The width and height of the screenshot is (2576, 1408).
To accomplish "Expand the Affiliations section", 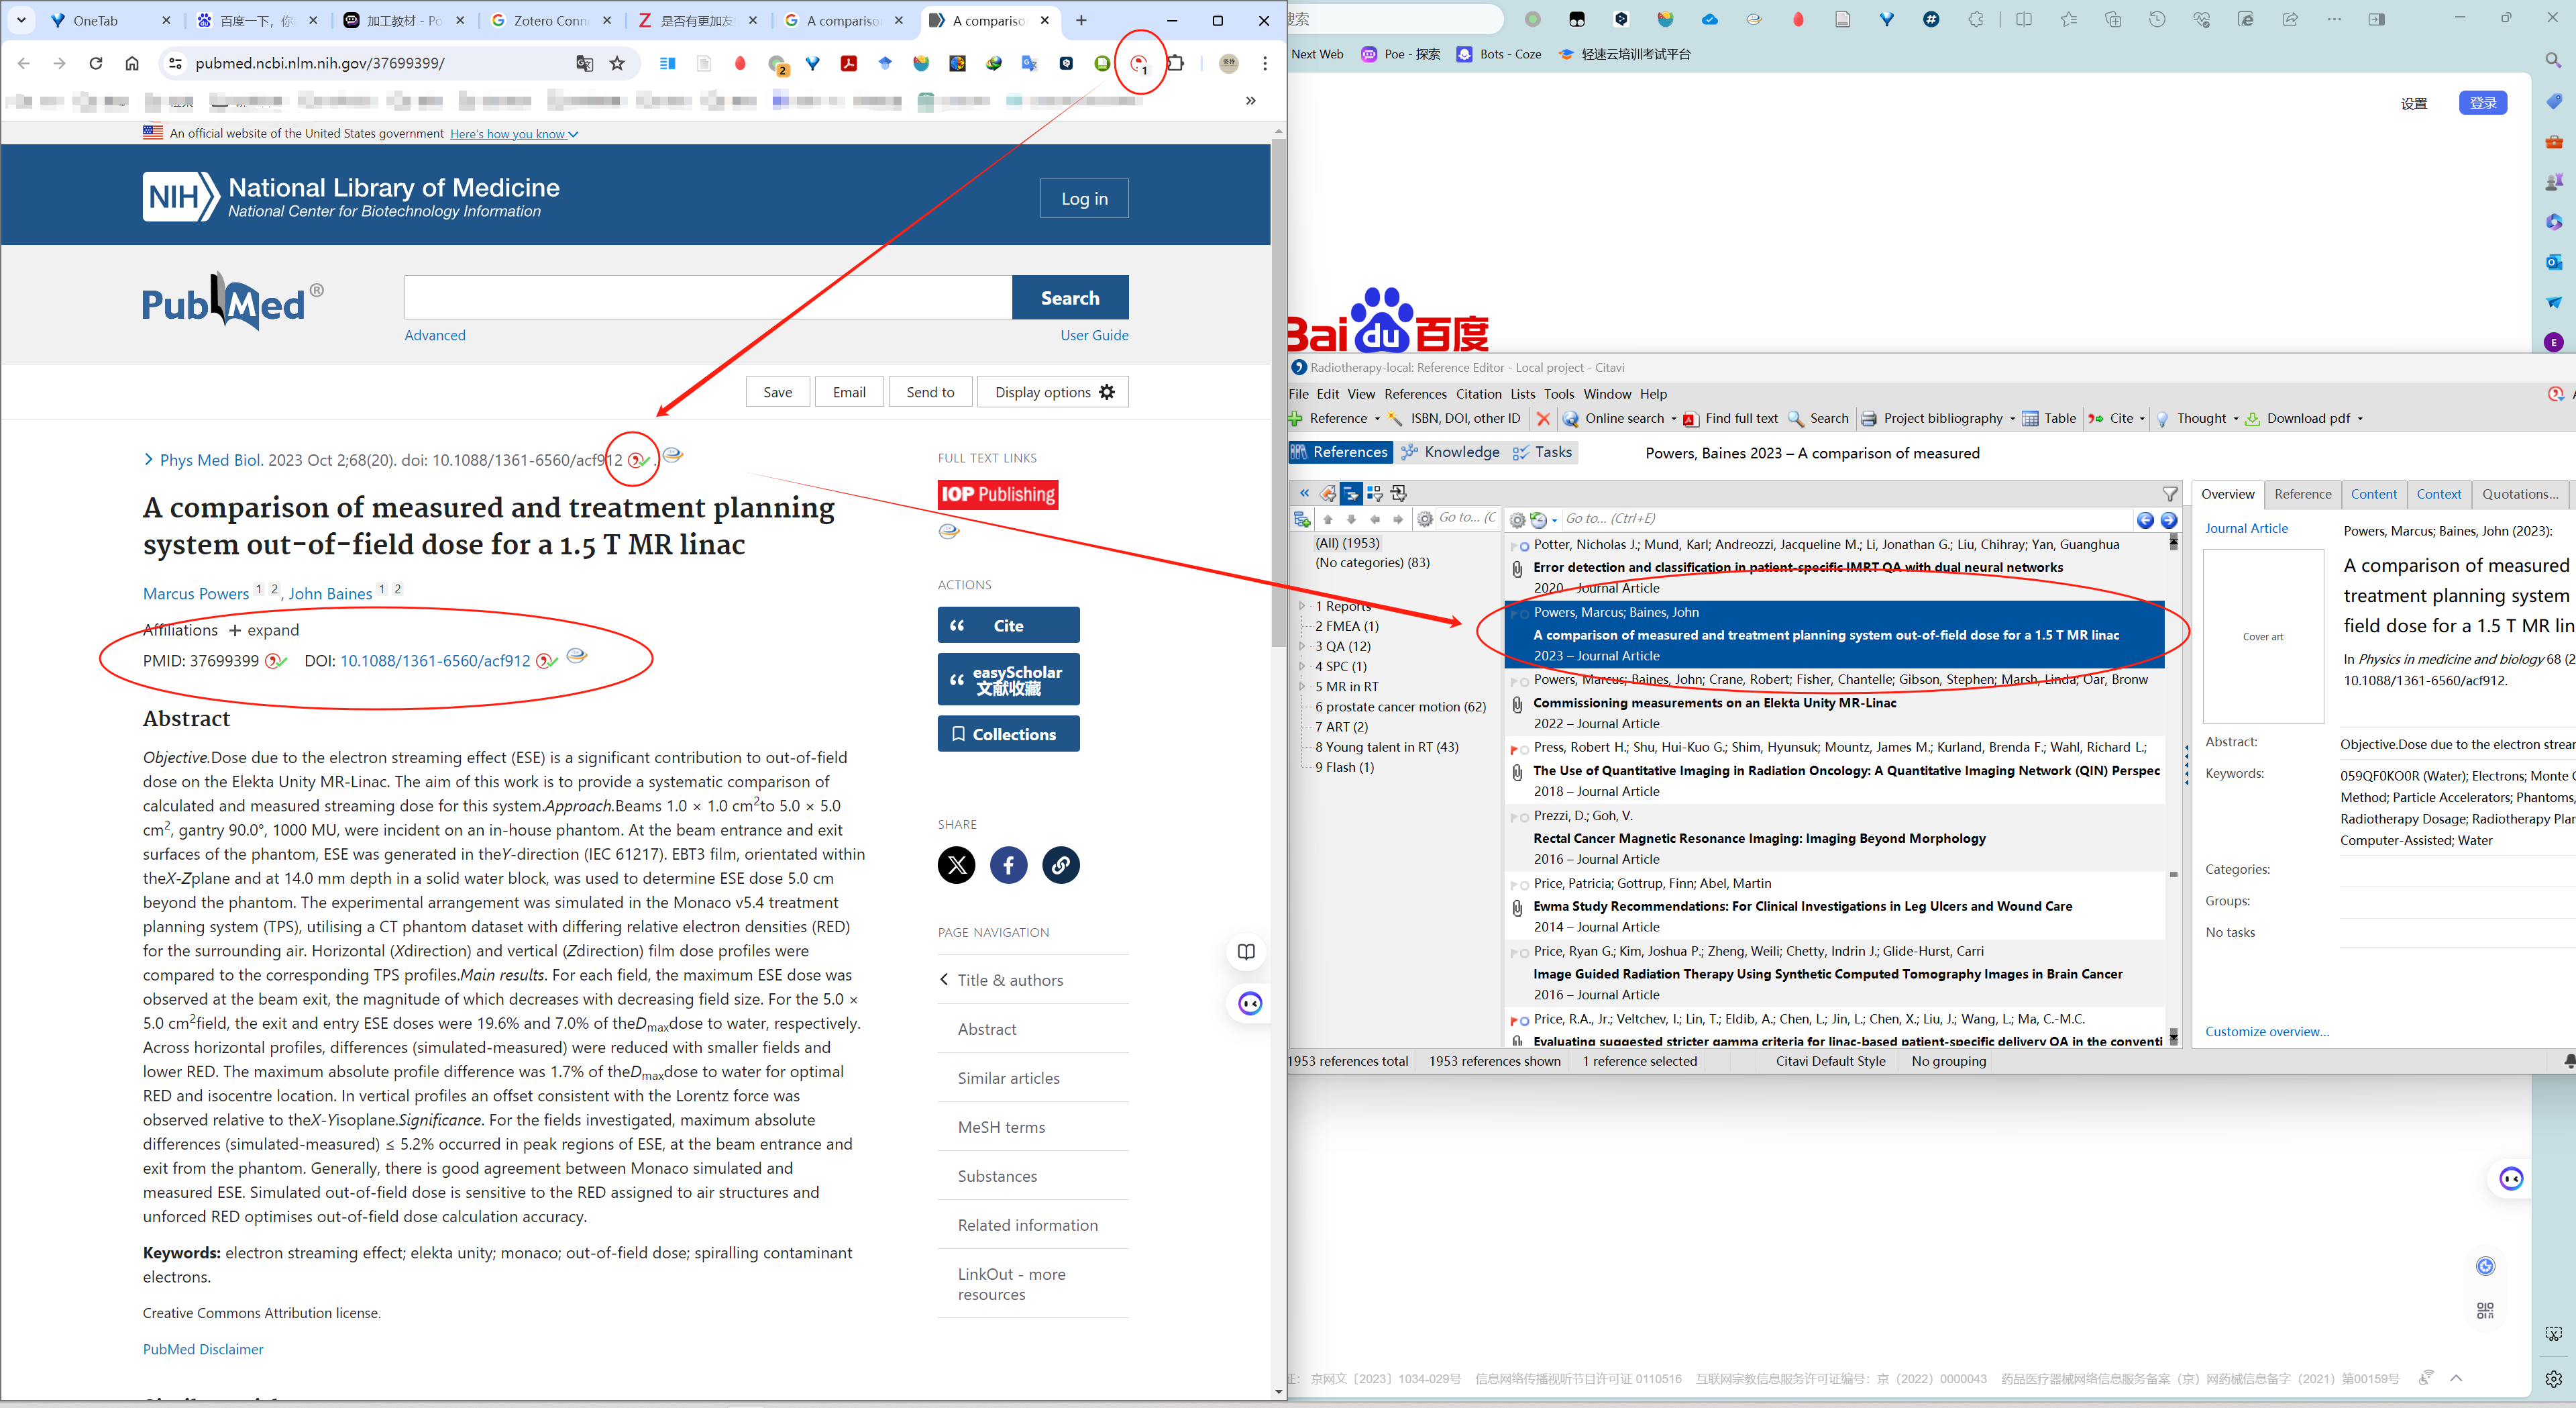I will (264, 630).
